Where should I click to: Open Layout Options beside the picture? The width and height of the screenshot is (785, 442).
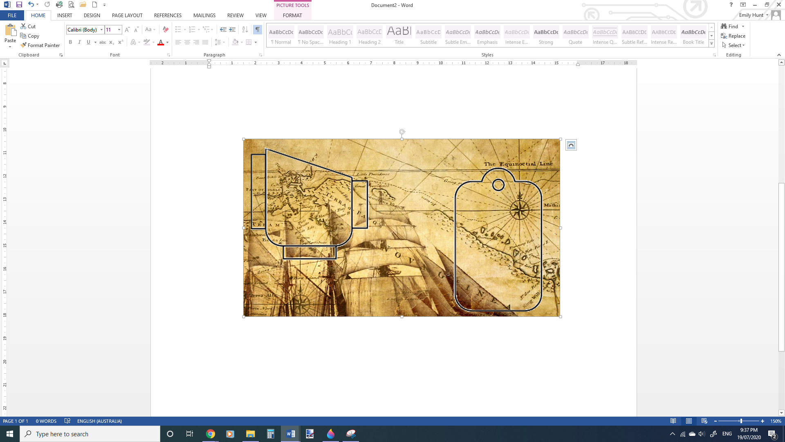coord(571,145)
